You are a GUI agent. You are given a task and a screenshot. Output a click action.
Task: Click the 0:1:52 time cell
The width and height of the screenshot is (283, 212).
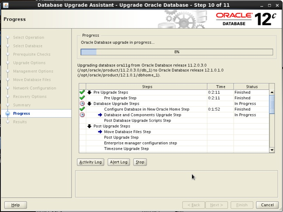221,109
